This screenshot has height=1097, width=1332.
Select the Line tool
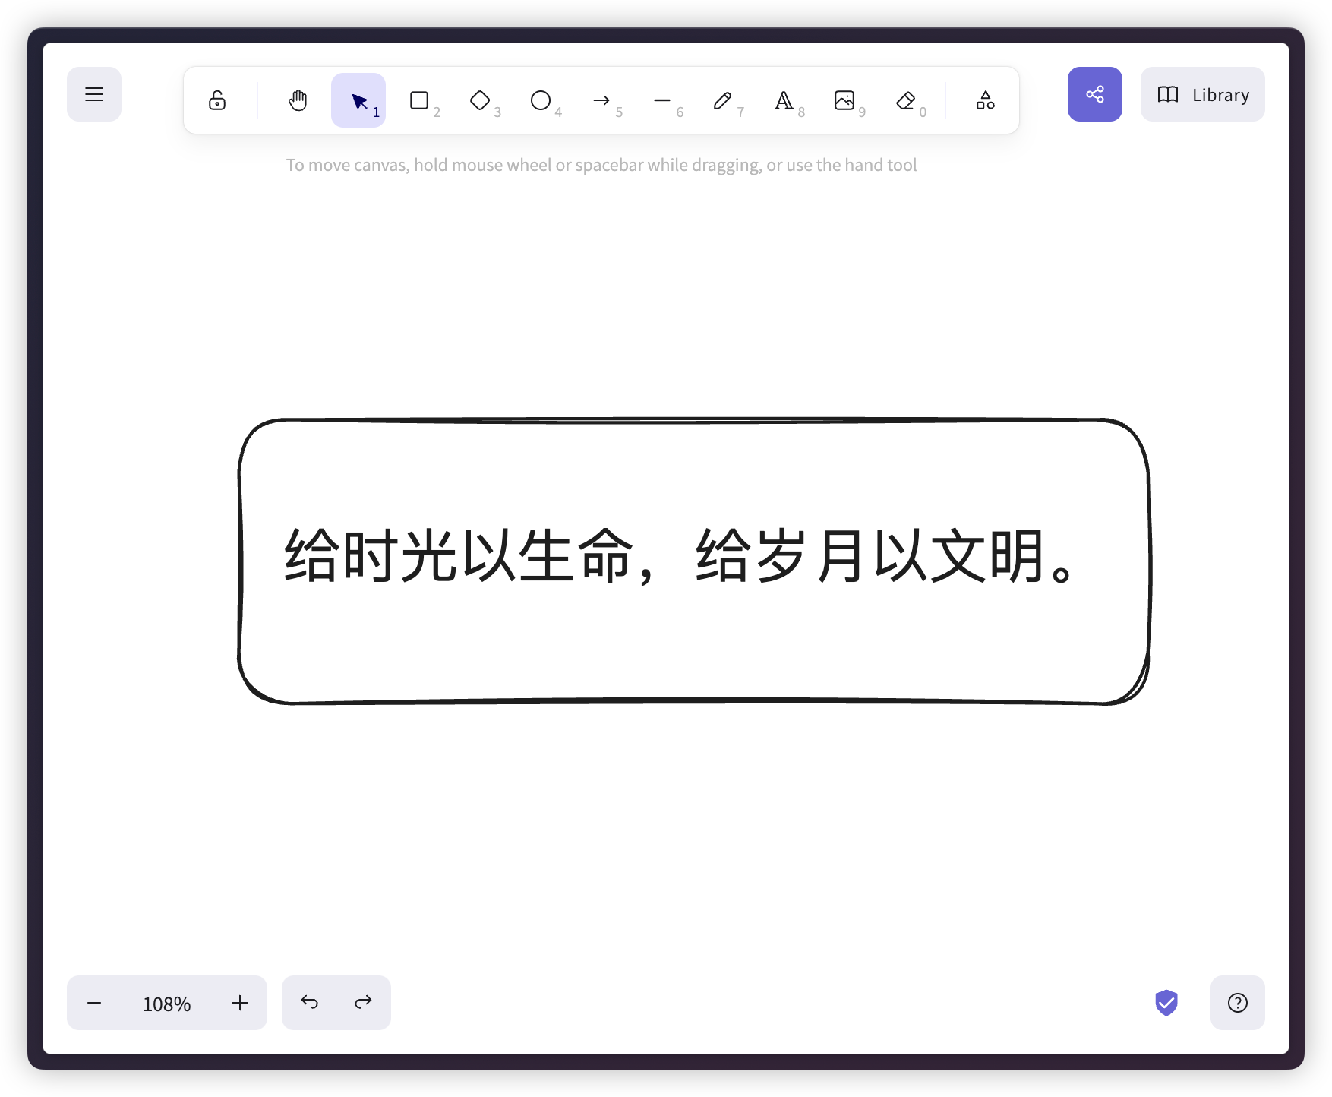[x=662, y=100]
